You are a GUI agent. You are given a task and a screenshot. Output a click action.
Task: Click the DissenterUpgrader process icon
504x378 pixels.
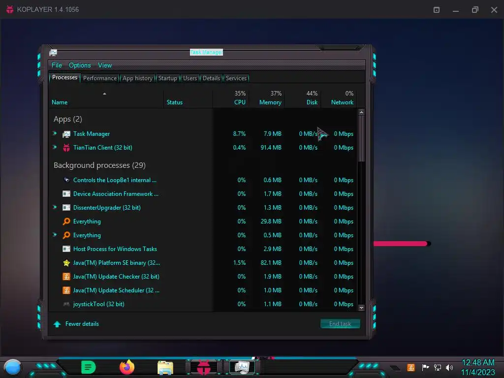point(66,208)
